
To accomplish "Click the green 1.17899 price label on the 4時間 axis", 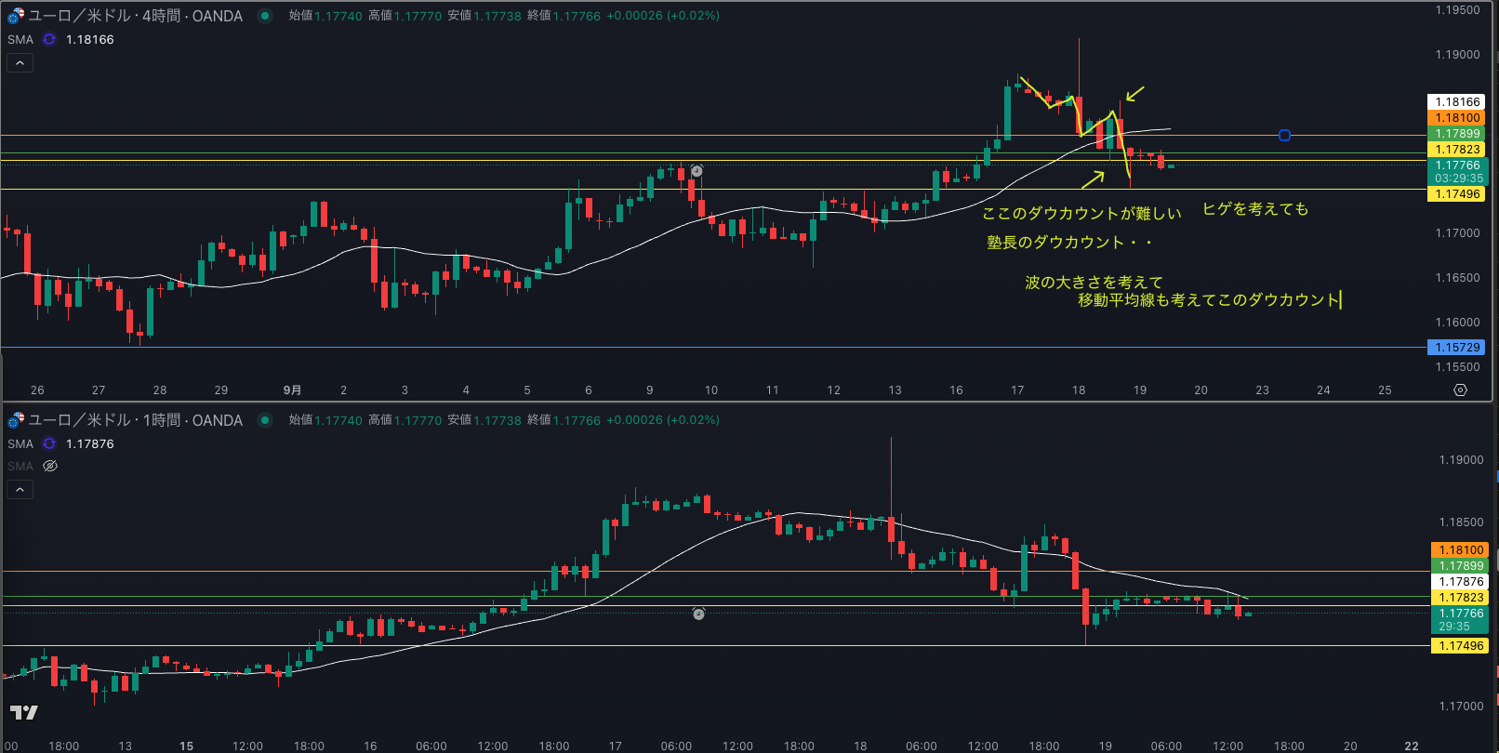I will click(1456, 134).
